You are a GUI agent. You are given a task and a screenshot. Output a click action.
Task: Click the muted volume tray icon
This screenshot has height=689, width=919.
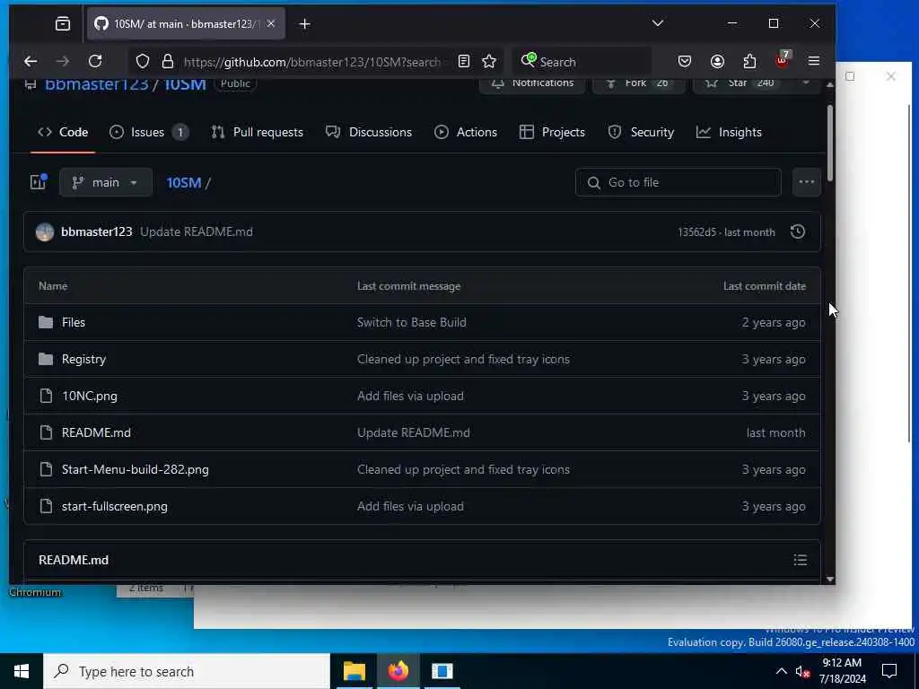(803, 672)
